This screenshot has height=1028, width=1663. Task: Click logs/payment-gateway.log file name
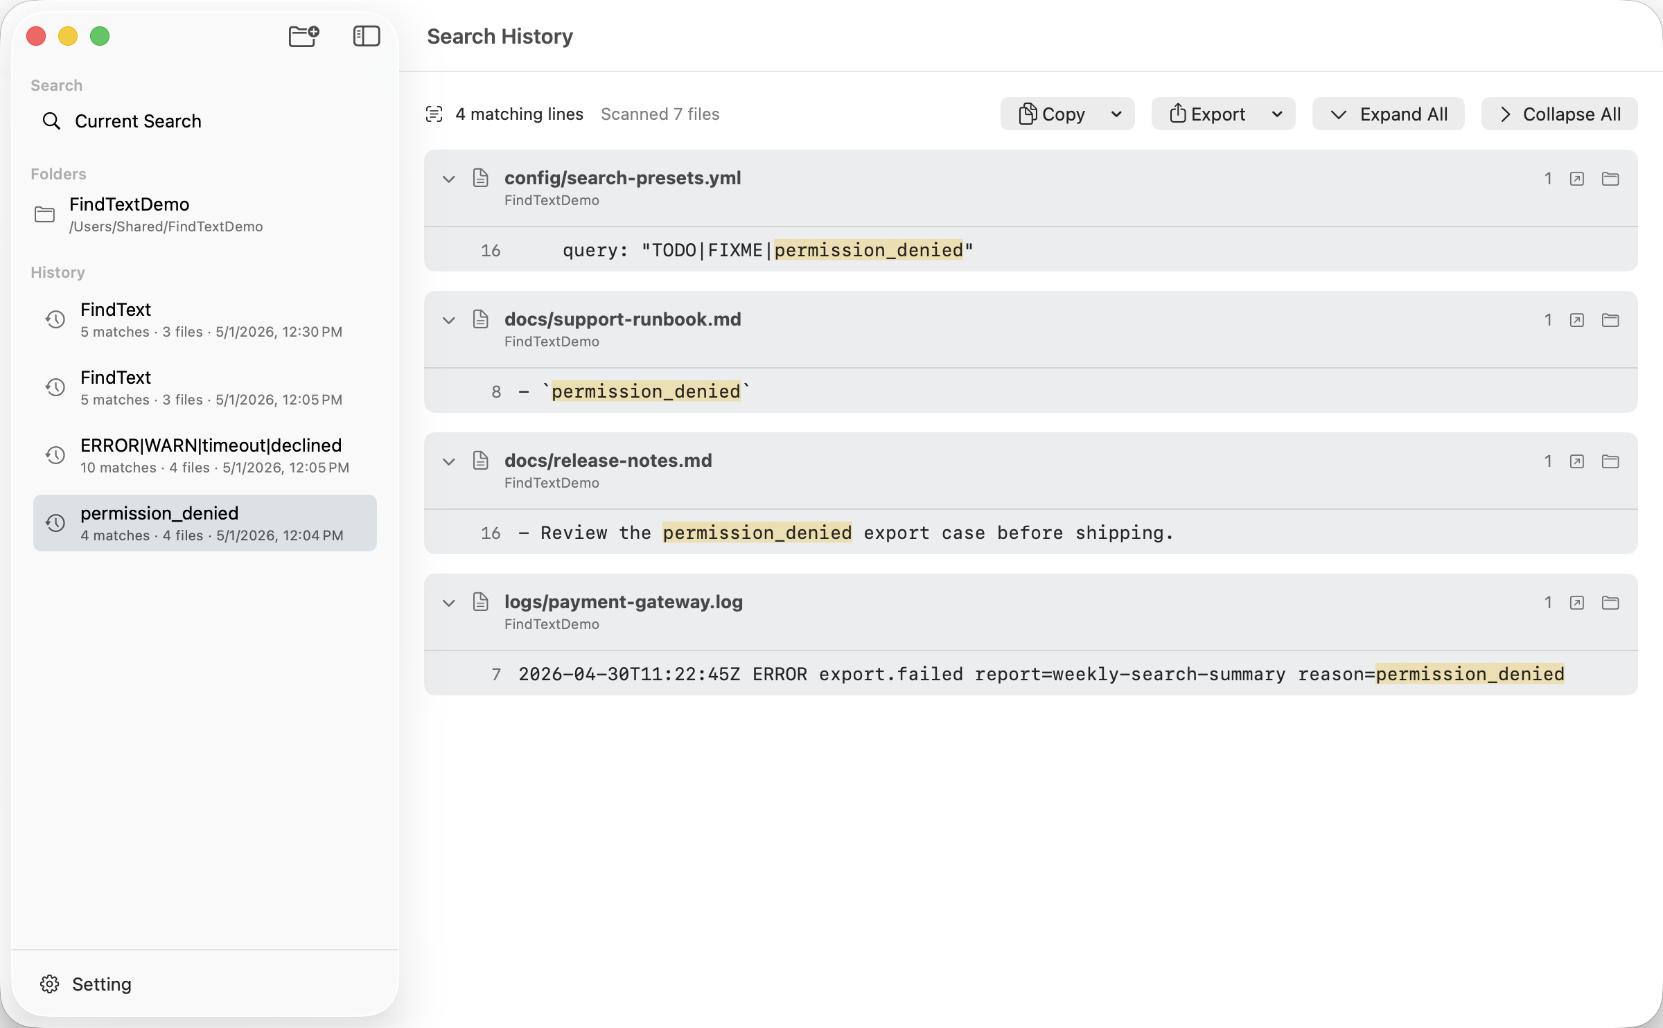tap(624, 602)
